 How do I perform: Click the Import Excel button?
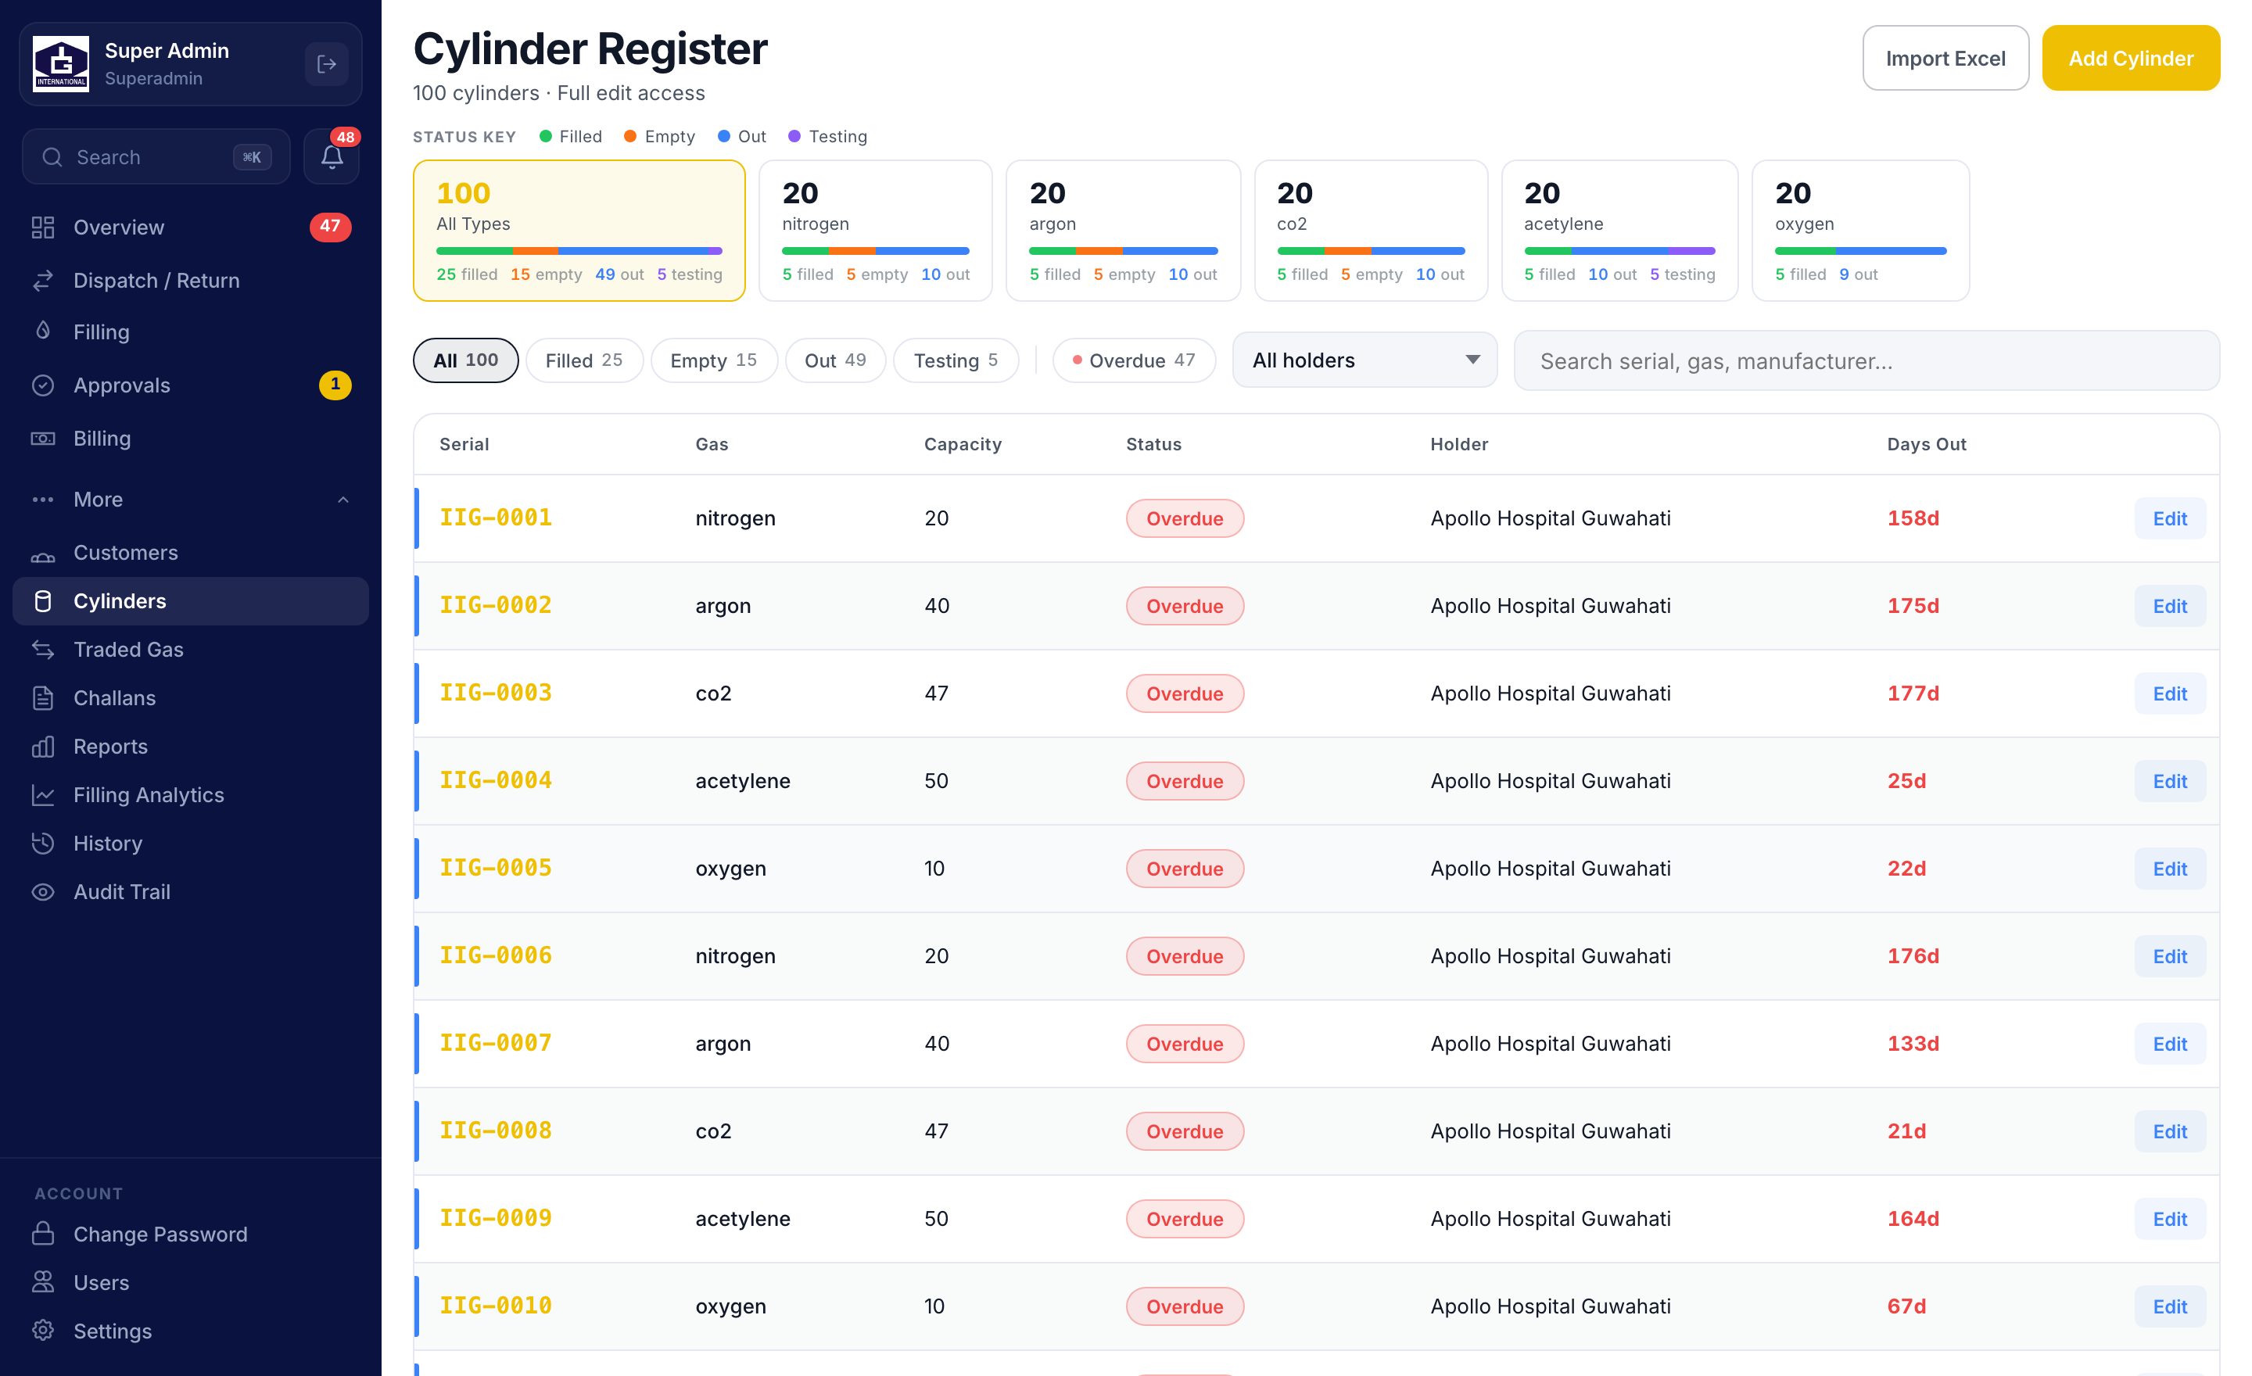pos(1945,58)
